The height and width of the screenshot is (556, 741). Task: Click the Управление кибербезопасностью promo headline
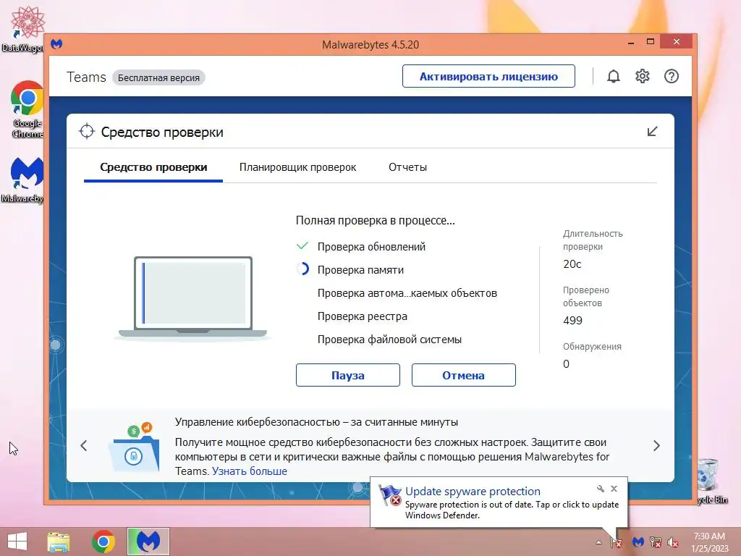pos(316,422)
